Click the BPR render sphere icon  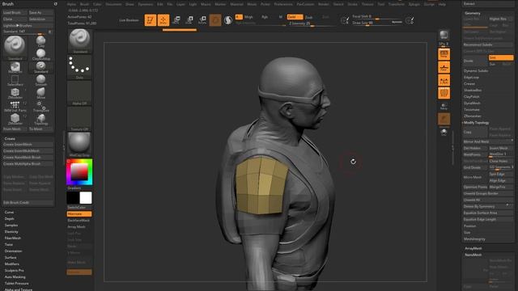(444, 35)
